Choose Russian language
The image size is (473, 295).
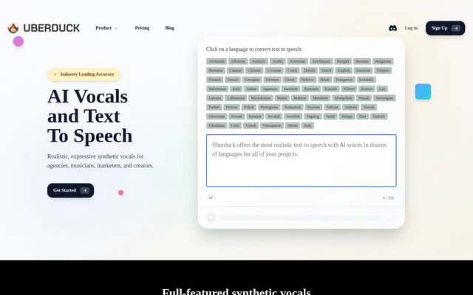pos(313,107)
